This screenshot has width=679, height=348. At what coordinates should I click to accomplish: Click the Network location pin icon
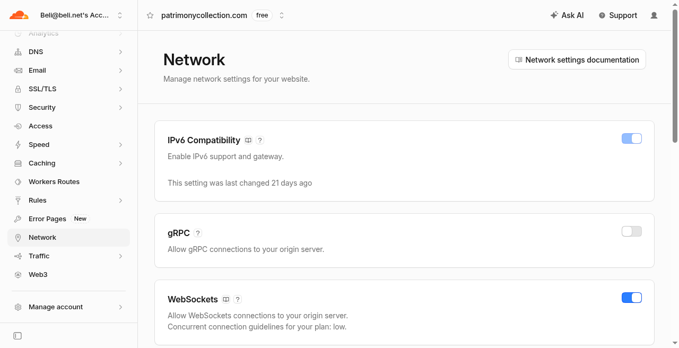coord(18,238)
